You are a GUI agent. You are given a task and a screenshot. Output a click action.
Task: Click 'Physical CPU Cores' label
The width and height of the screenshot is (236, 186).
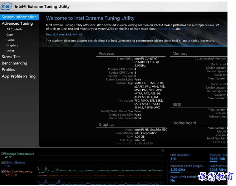[x=120, y=69]
